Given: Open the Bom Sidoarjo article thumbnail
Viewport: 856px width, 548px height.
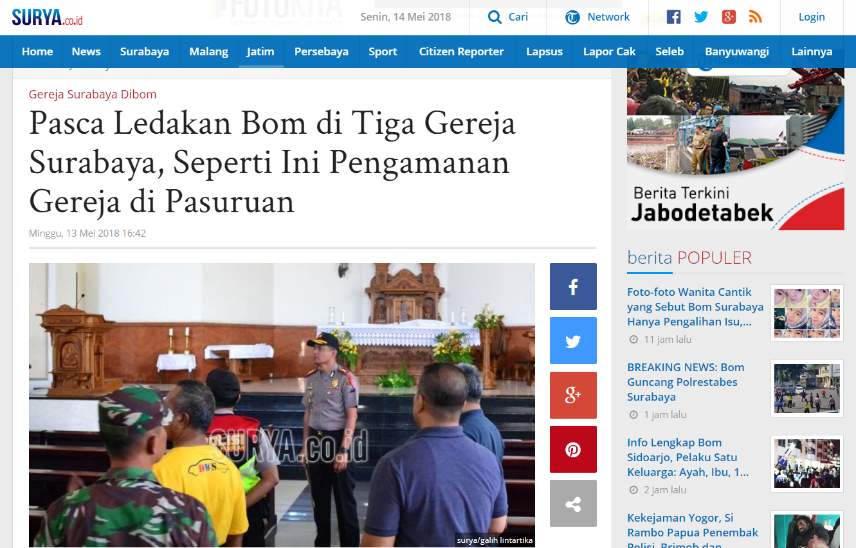Looking at the screenshot, I should click(806, 464).
